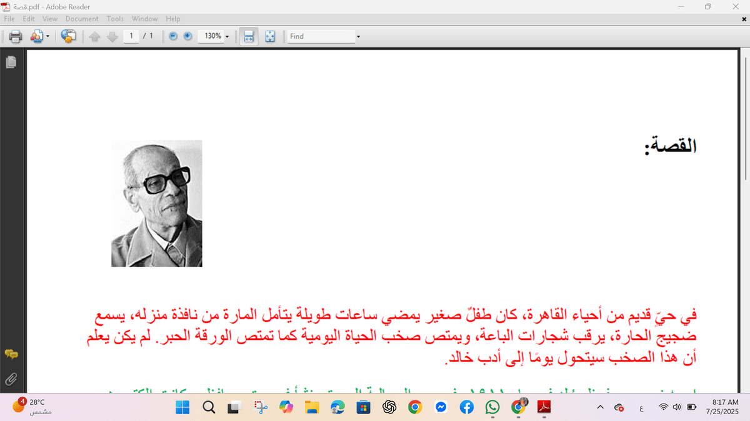Open the Comments panel in the sidebar
The height and width of the screenshot is (421, 750).
[x=11, y=354]
